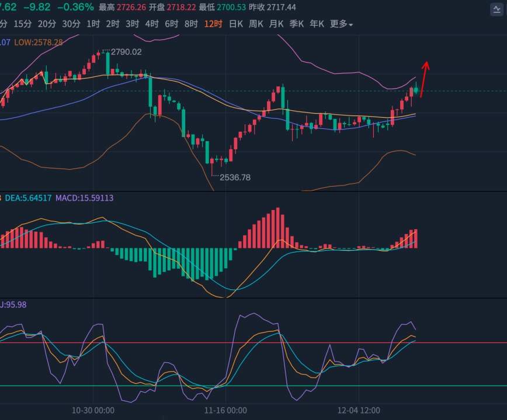Click the 最高 2726.26 high value
The width and height of the screenshot is (507, 420).
(x=122, y=7)
